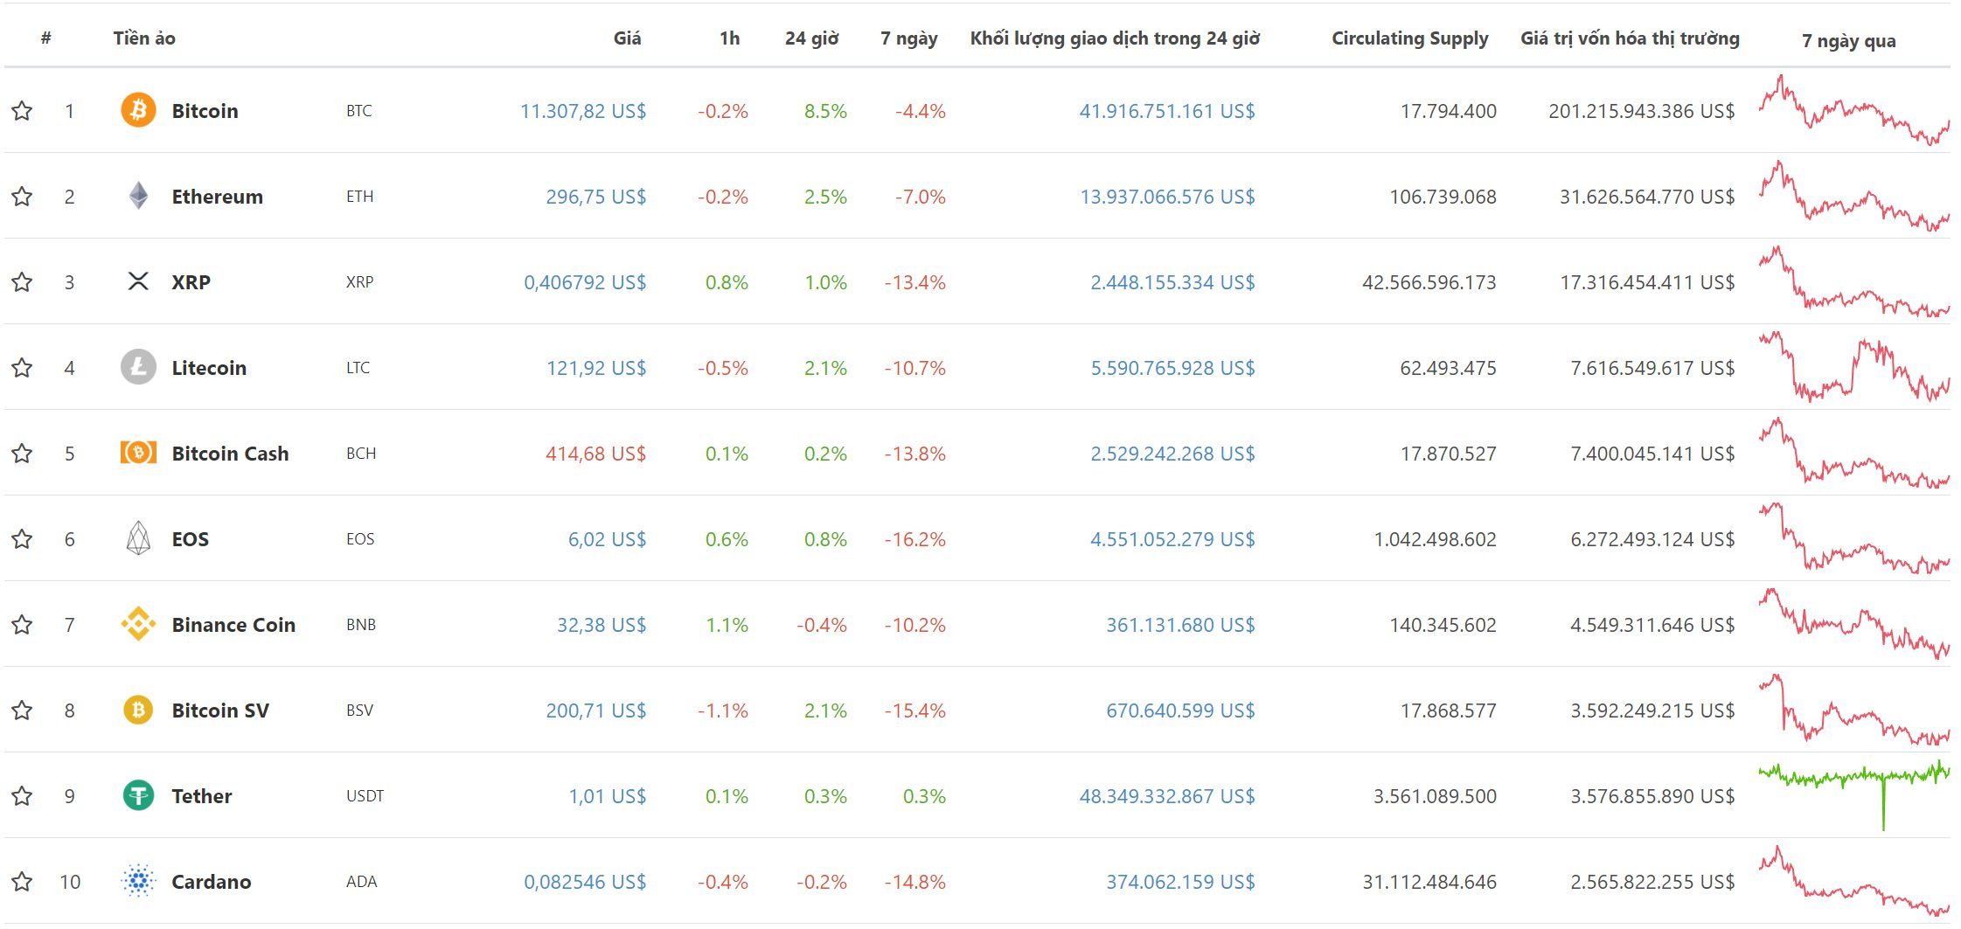
Task: Open the EOS coin name link
Action: coord(190,539)
